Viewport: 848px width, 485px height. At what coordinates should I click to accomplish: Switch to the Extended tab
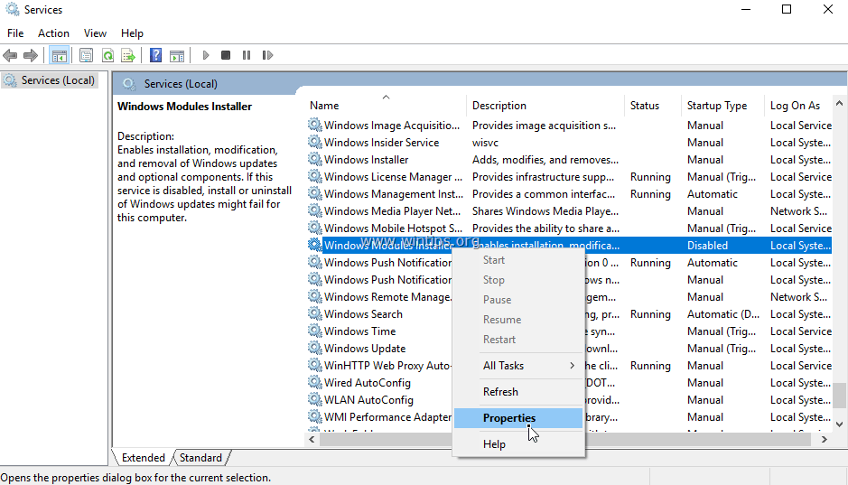pos(144,457)
